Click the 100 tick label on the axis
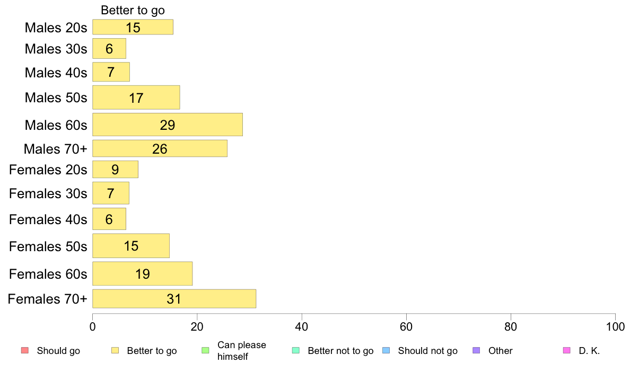 (x=615, y=327)
